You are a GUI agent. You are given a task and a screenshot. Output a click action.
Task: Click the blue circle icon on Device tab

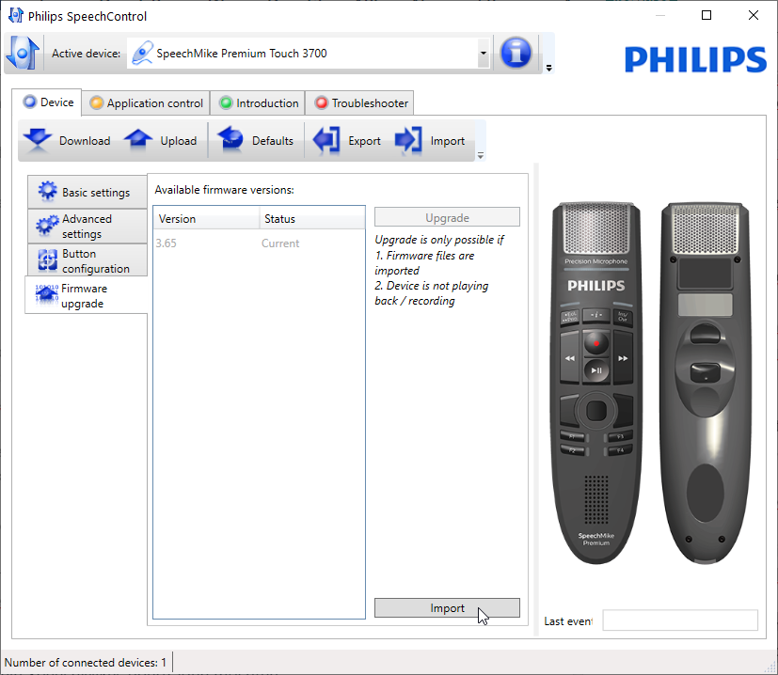[x=30, y=102]
